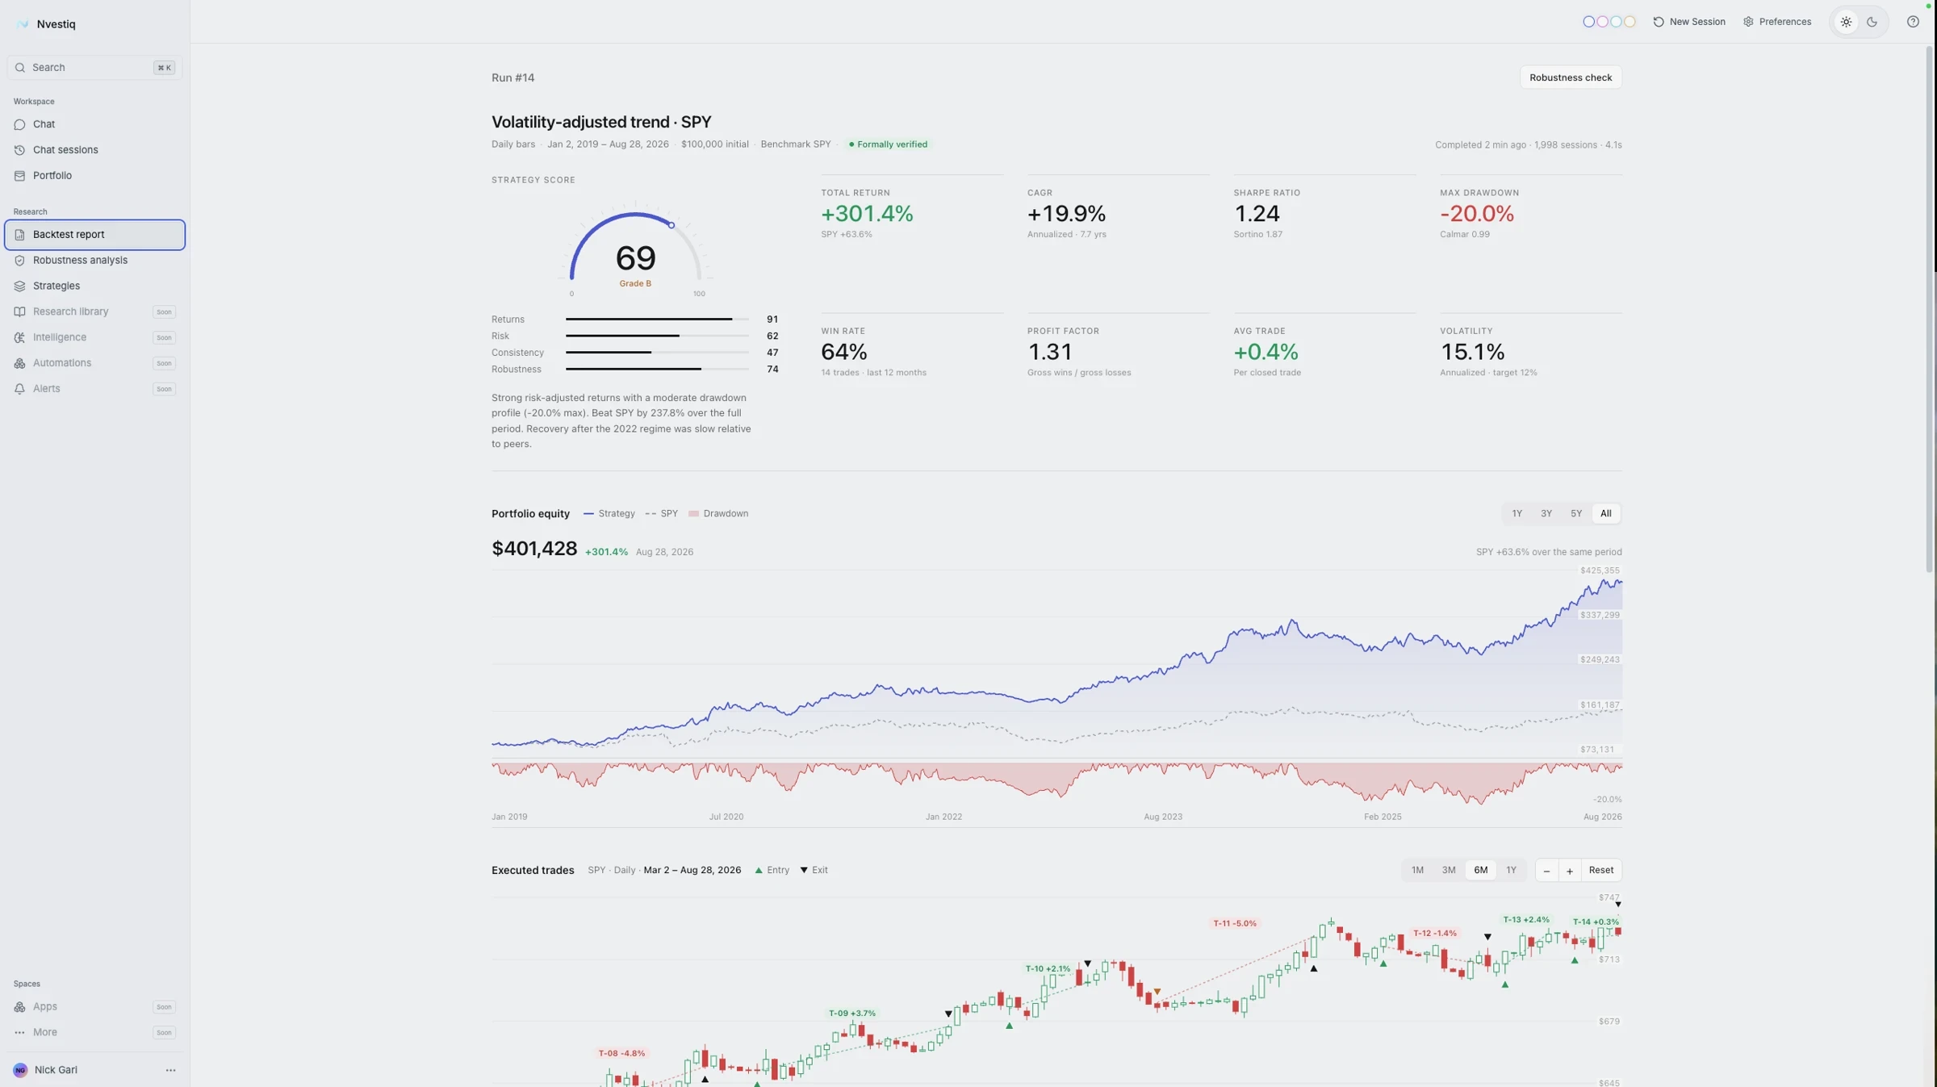This screenshot has height=1087, width=1937.
Task: Select 6M trades chart range
Action: pyautogui.click(x=1480, y=871)
